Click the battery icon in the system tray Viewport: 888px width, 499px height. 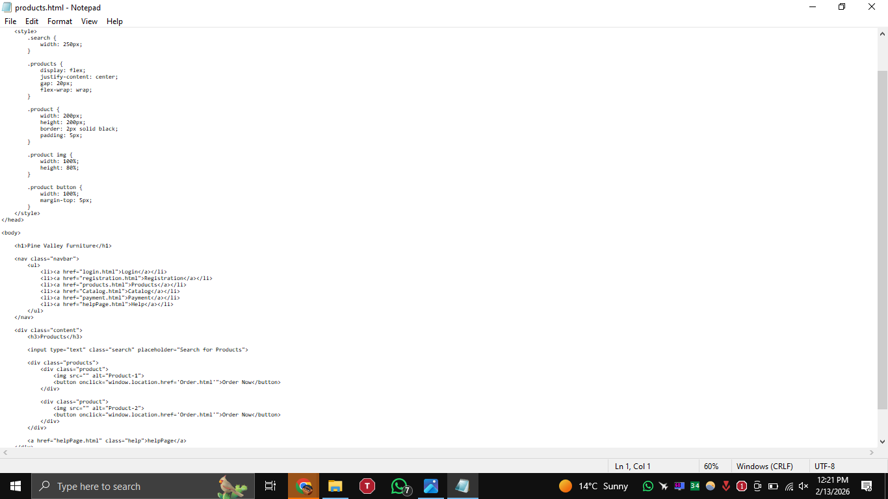coord(774,486)
